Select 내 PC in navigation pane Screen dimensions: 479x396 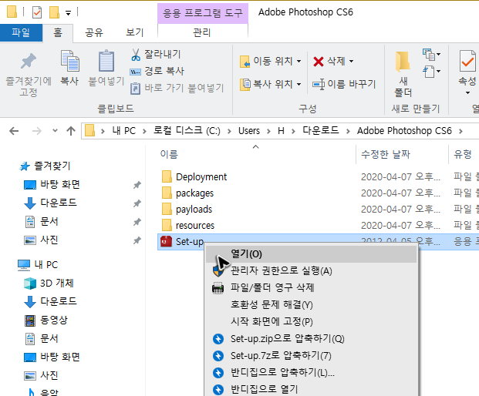[x=46, y=264]
